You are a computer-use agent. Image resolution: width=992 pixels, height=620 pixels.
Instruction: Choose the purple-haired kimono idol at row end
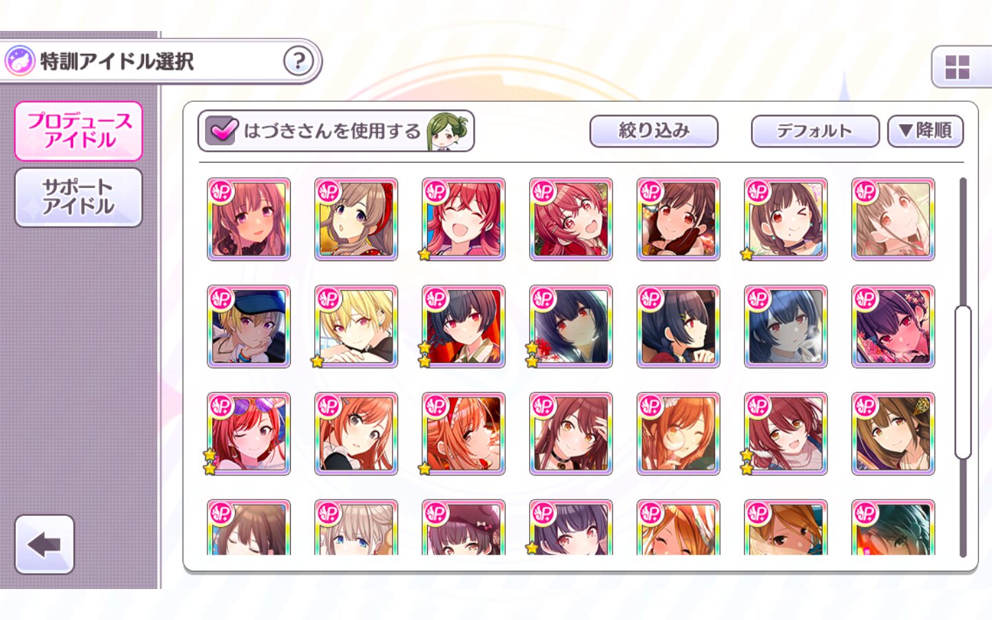(893, 327)
